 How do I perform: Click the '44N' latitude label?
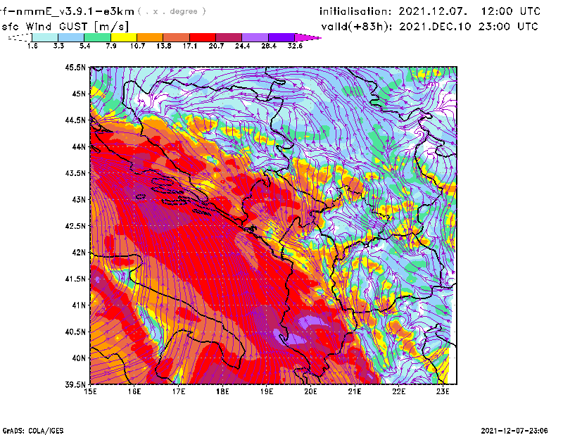tap(79, 146)
